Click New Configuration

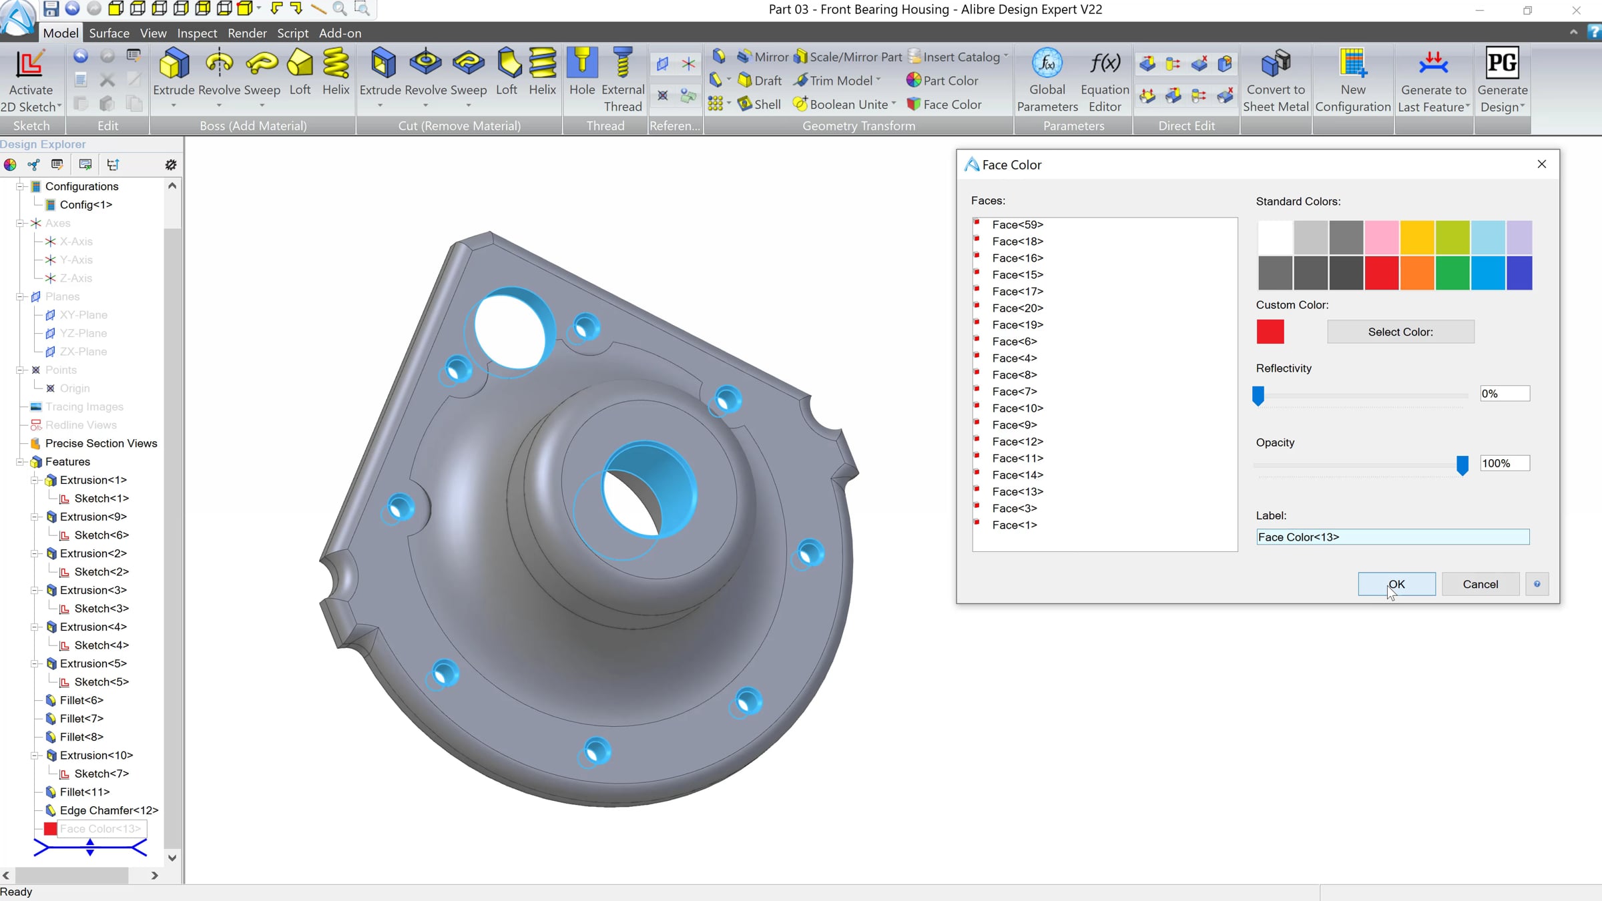click(x=1353, y=80)
